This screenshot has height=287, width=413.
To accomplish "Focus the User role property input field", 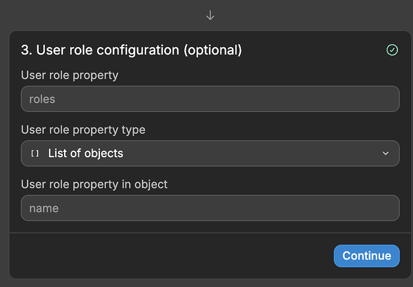I will 210,99.
